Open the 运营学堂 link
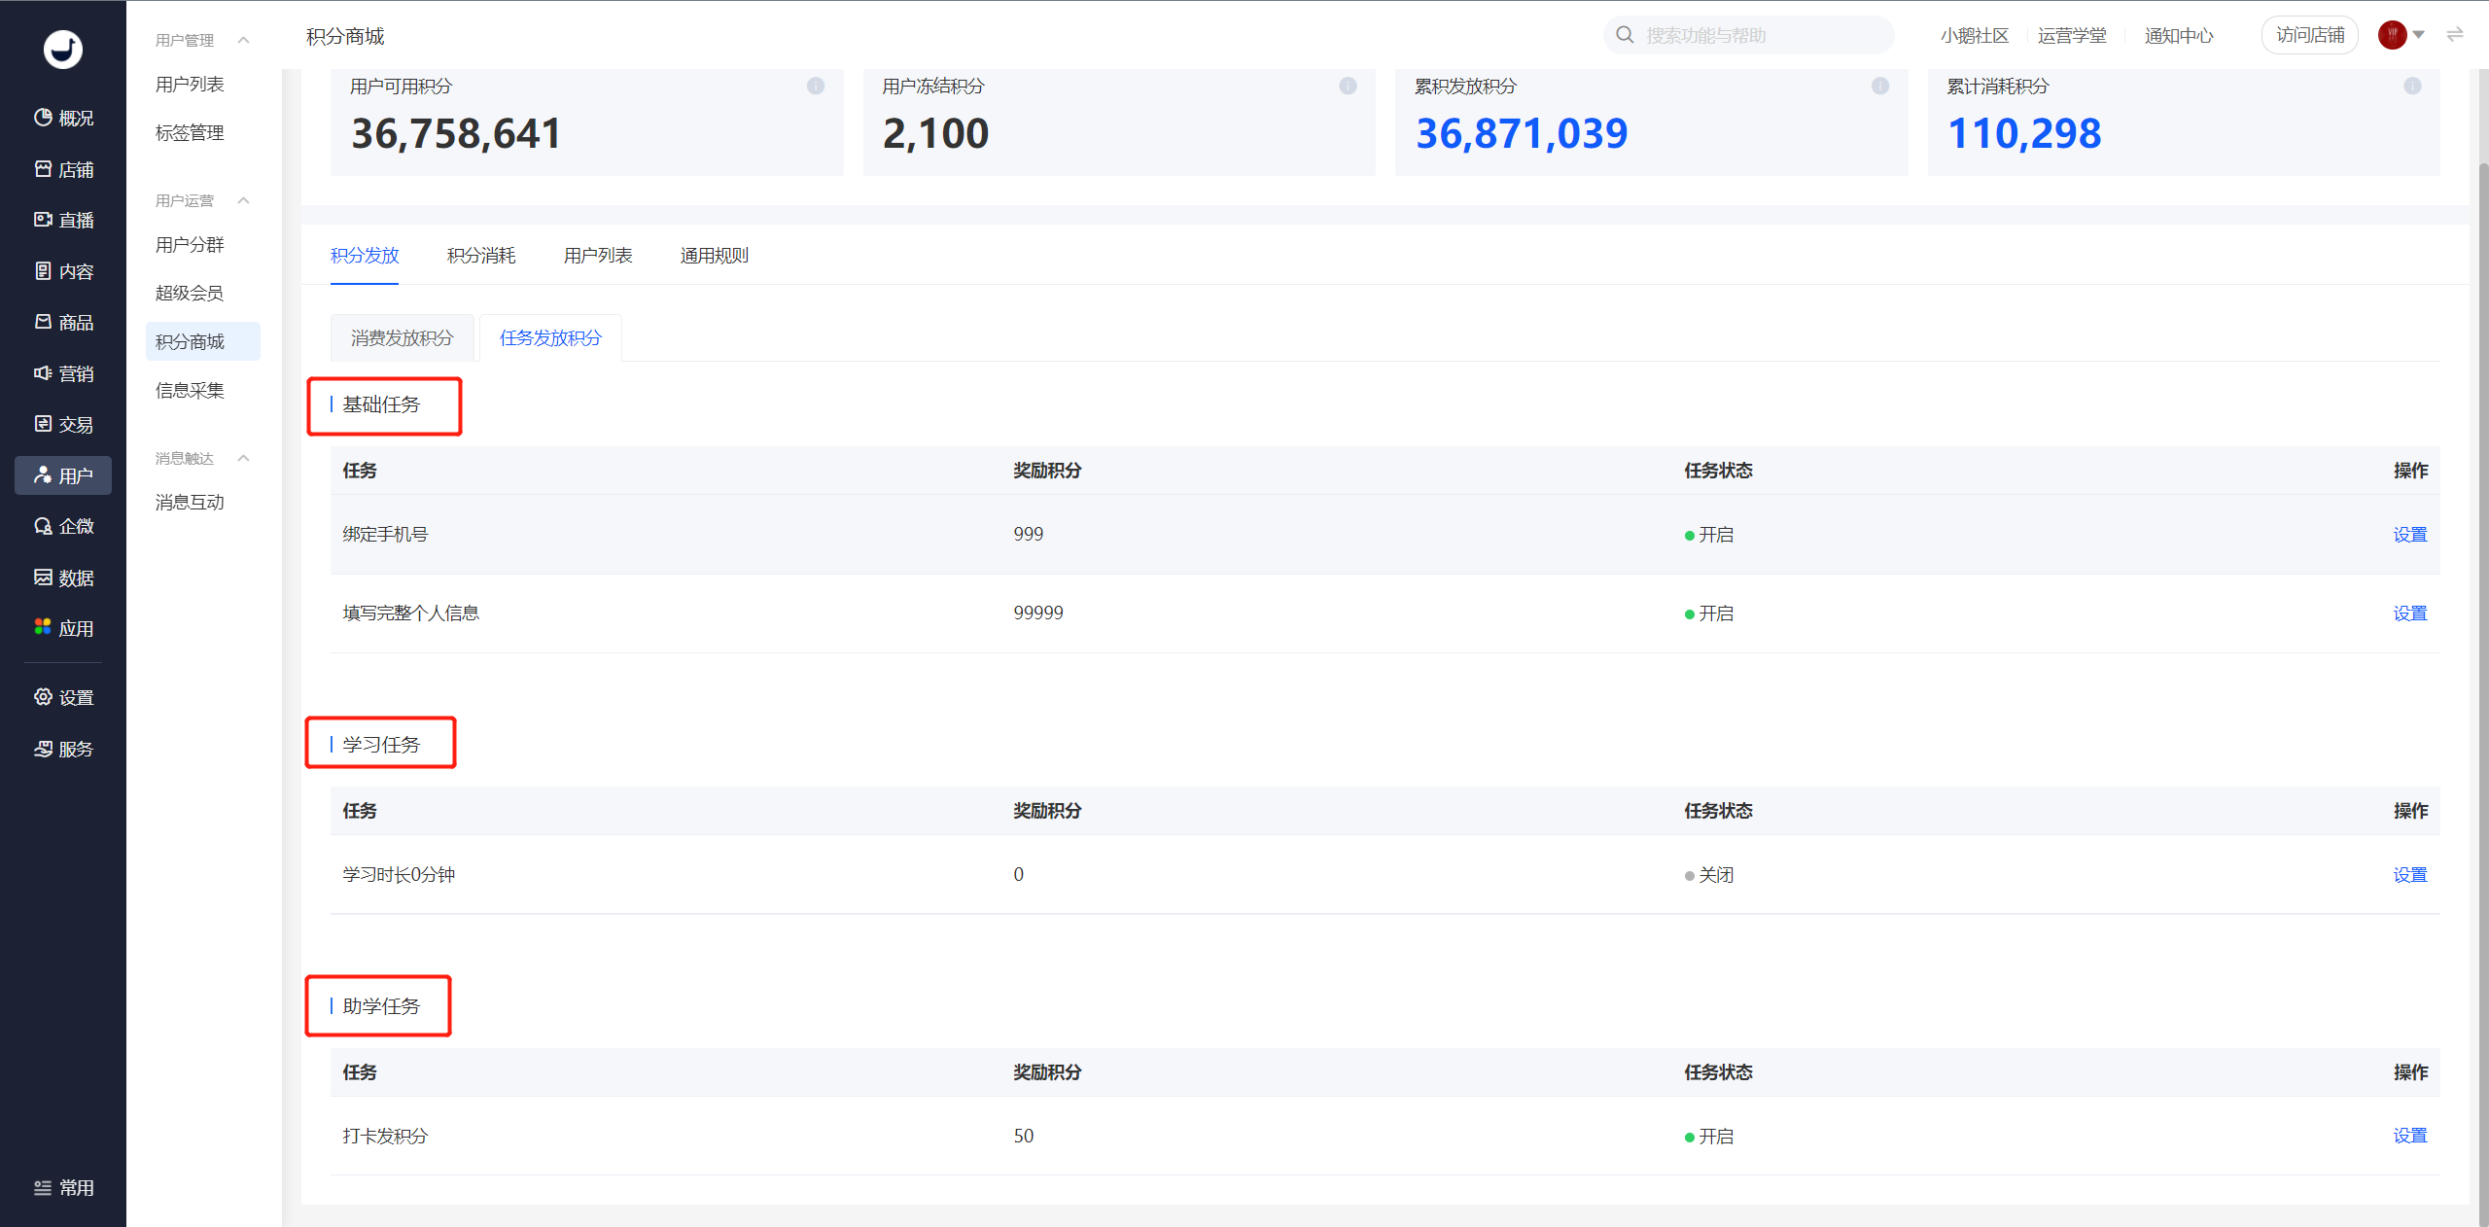The image size is (2489, 1227). [x=2072, y=36]
